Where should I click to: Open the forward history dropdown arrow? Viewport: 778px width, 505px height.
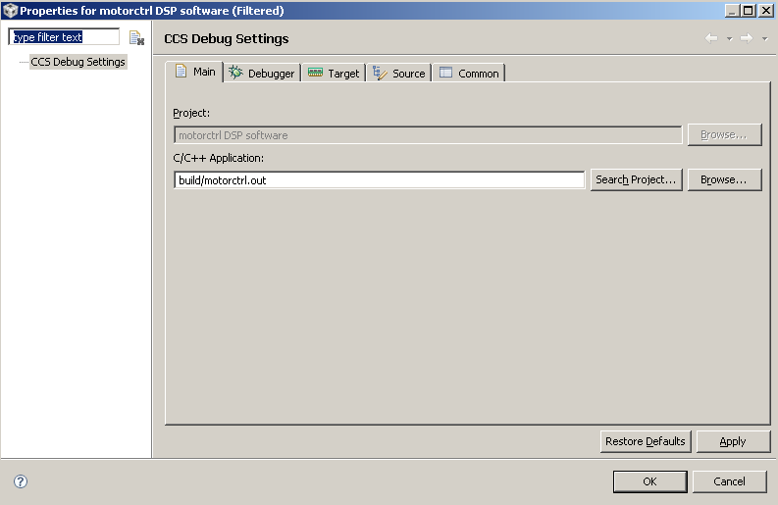click(x=764, y=38)
